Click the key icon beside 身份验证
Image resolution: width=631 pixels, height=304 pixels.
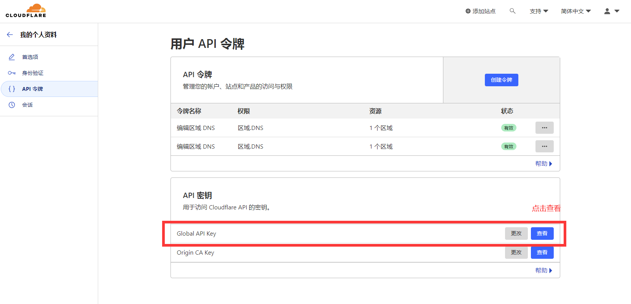tap(12, 73)
